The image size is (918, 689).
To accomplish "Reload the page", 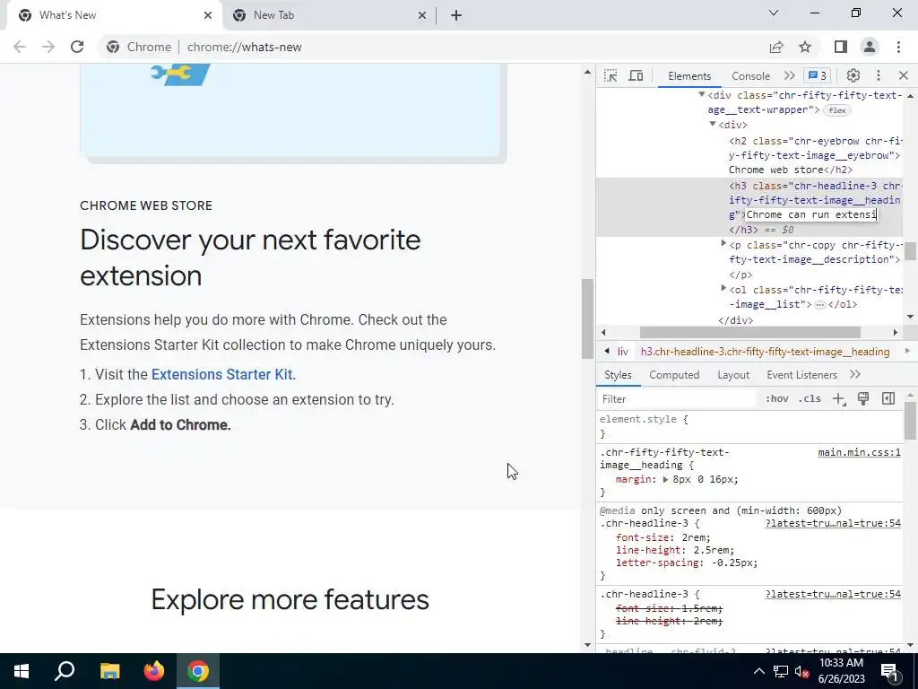I will coord(77,47).
